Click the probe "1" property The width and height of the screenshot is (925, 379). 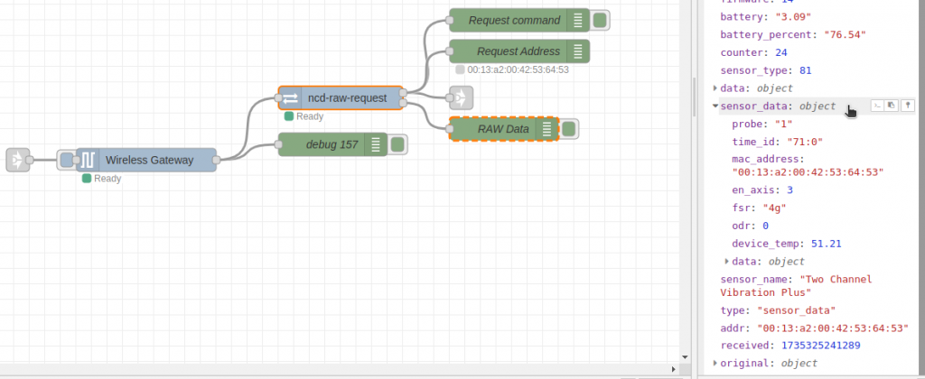tap(762, 125)
